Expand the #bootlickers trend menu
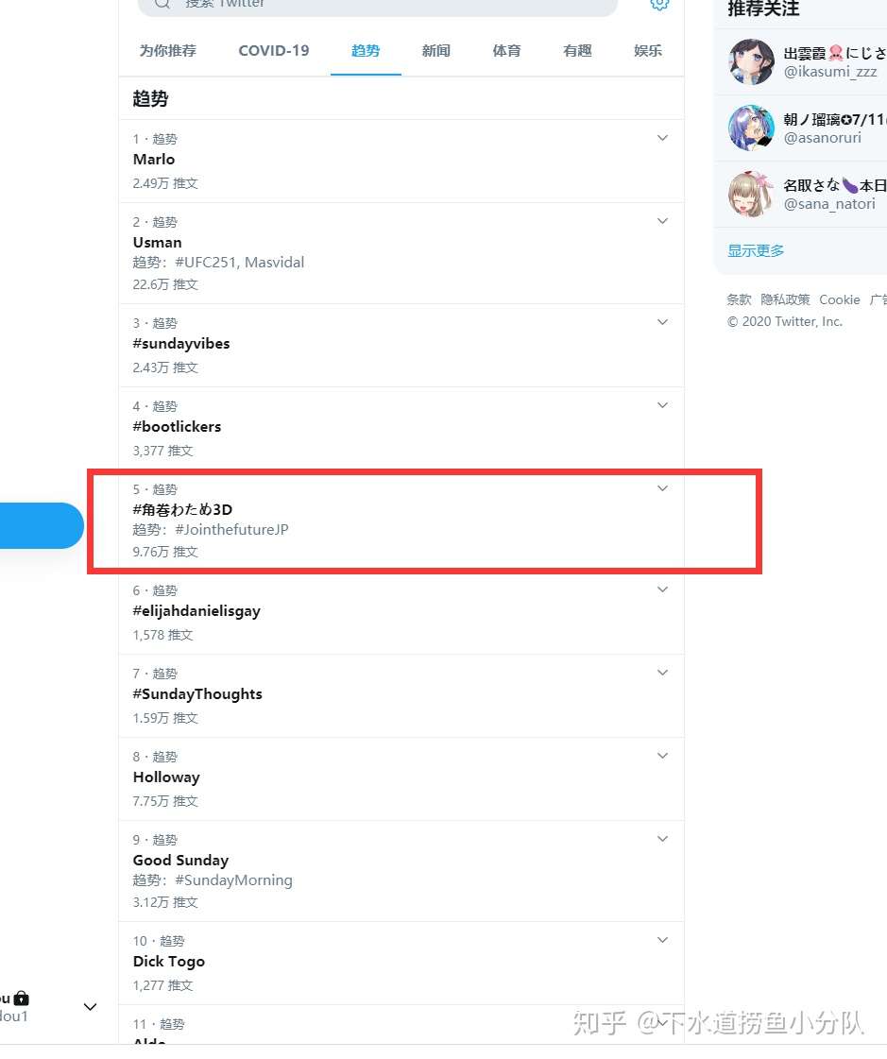887x1059 pixels. (x=662, y=404)
